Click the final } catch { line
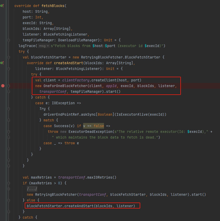This screenshot has height=221, width=220. click(x=28, y=217)
